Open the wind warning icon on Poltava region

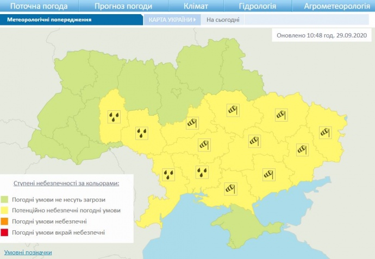[x=233, y=110]
